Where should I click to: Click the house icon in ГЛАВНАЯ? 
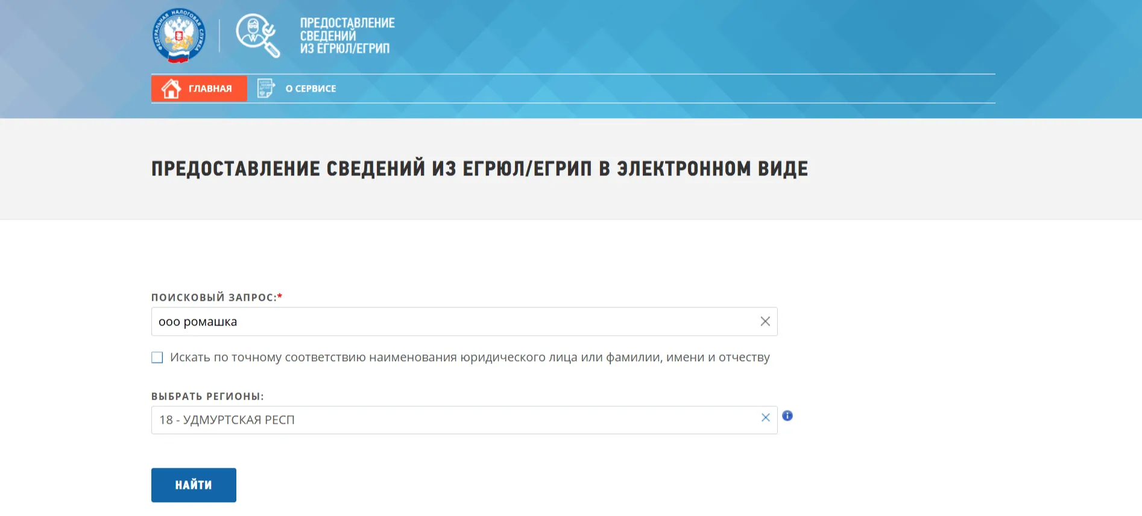171,89
